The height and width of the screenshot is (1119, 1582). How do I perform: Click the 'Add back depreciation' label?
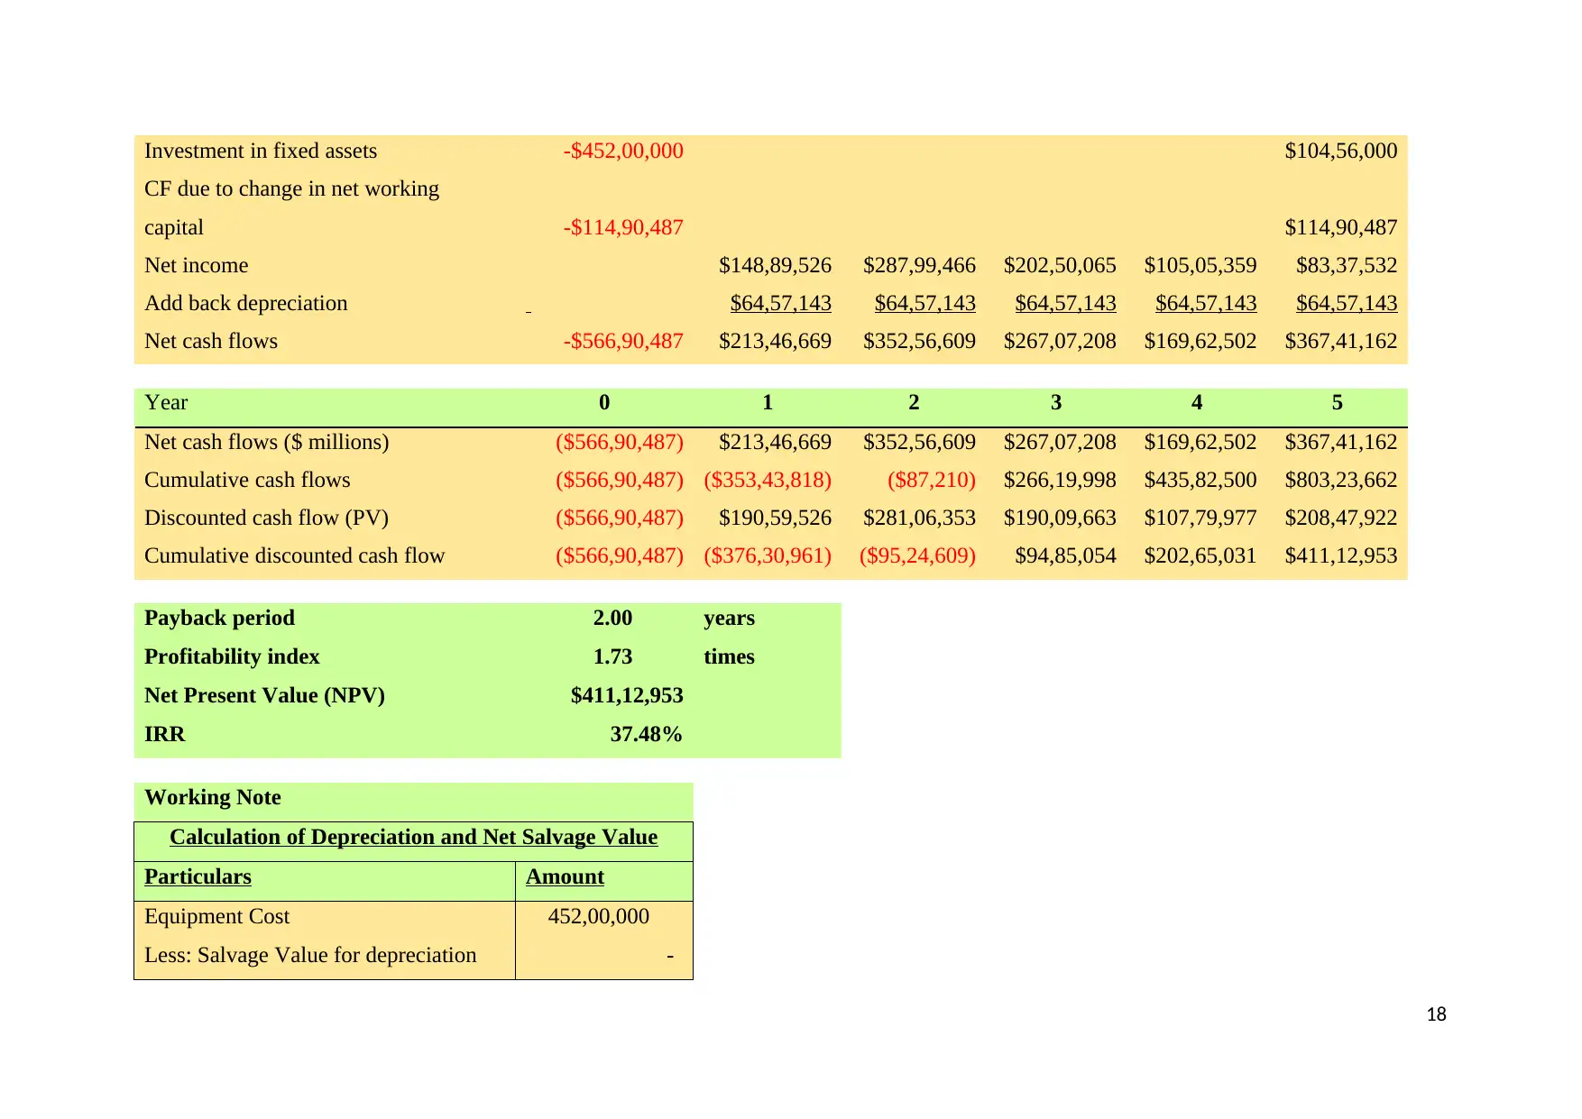246,303
